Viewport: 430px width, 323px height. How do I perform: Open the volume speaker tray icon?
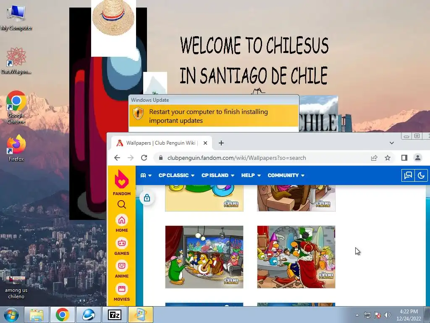pos(387,315)
